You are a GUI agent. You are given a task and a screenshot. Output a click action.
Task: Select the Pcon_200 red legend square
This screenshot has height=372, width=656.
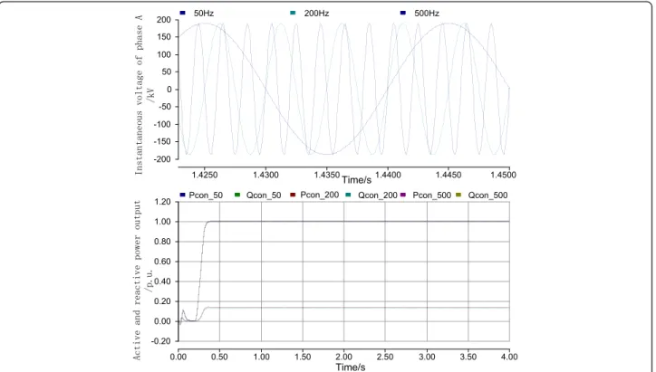point(293,195)
